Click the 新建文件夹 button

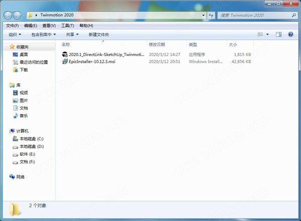pos(99,35)
